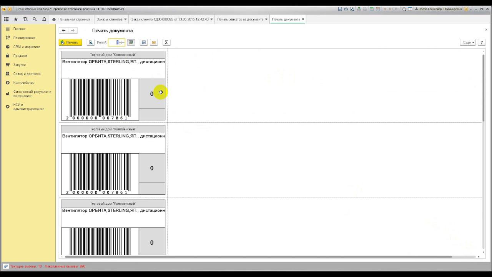
Task: Open Favorites star icon
Action: [16, 19]
